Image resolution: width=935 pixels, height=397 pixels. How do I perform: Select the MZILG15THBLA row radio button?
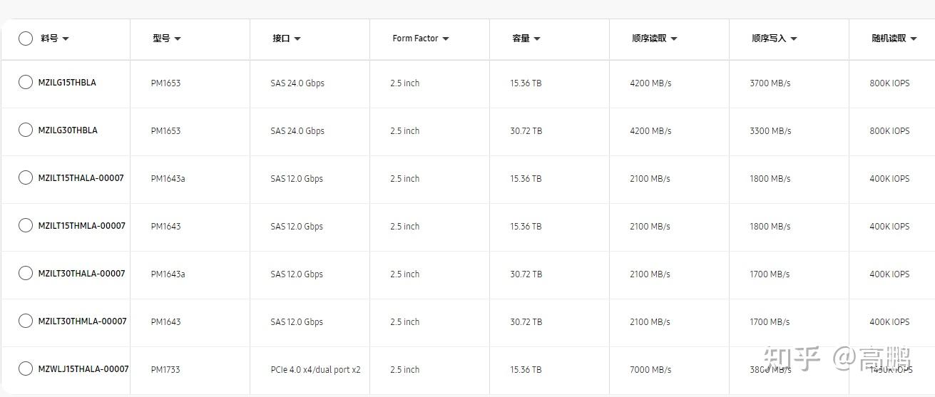[x=26, y=83]
